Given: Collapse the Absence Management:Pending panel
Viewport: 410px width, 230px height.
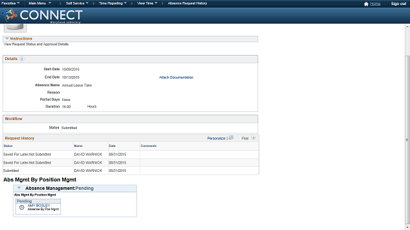Looking at the screenshot, I should coord(19,188).
